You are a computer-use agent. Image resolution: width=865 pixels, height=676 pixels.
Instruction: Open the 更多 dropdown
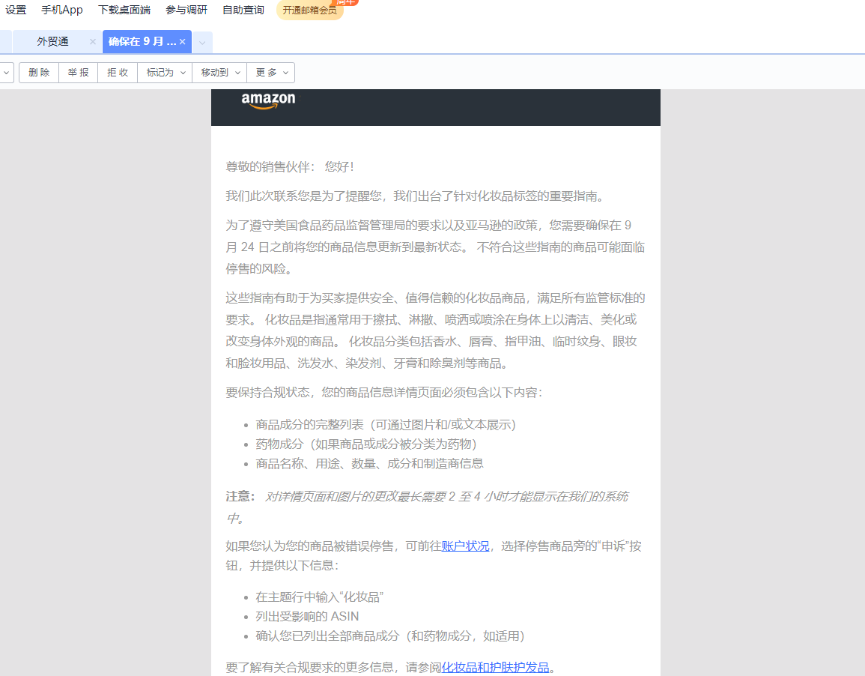pos(271,72)
